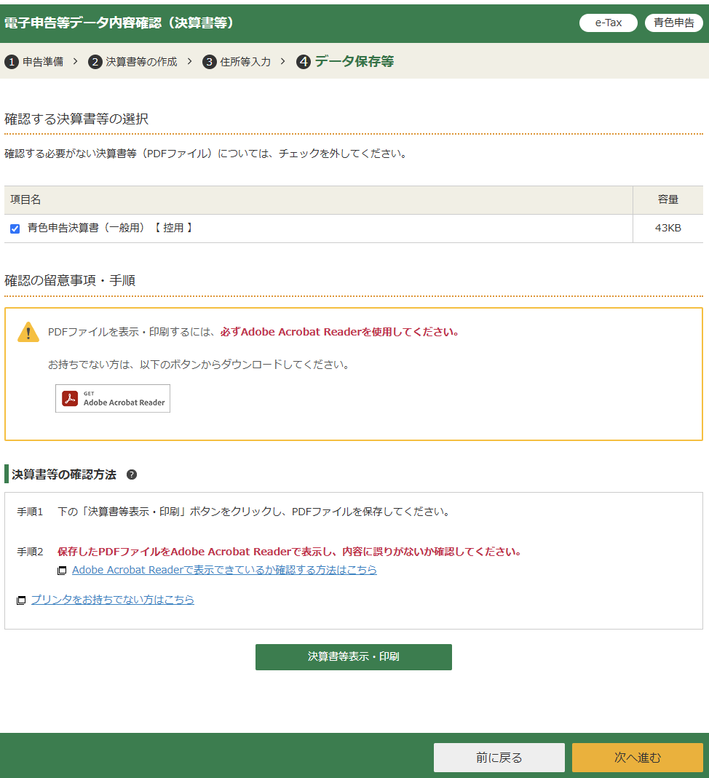Click the step 4 number circle icon

[x=304, y=62]
